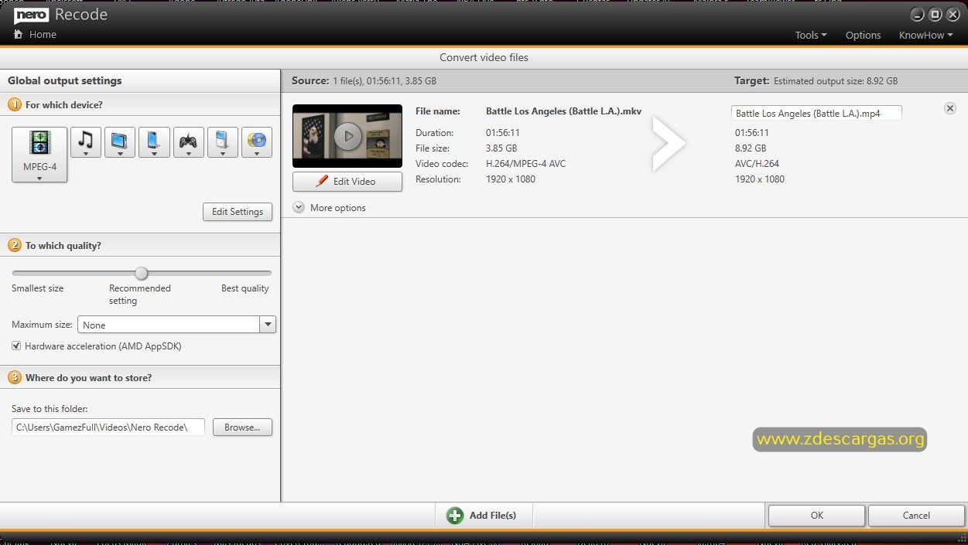Go to Home
968x545 pixels.
point(43,34)
